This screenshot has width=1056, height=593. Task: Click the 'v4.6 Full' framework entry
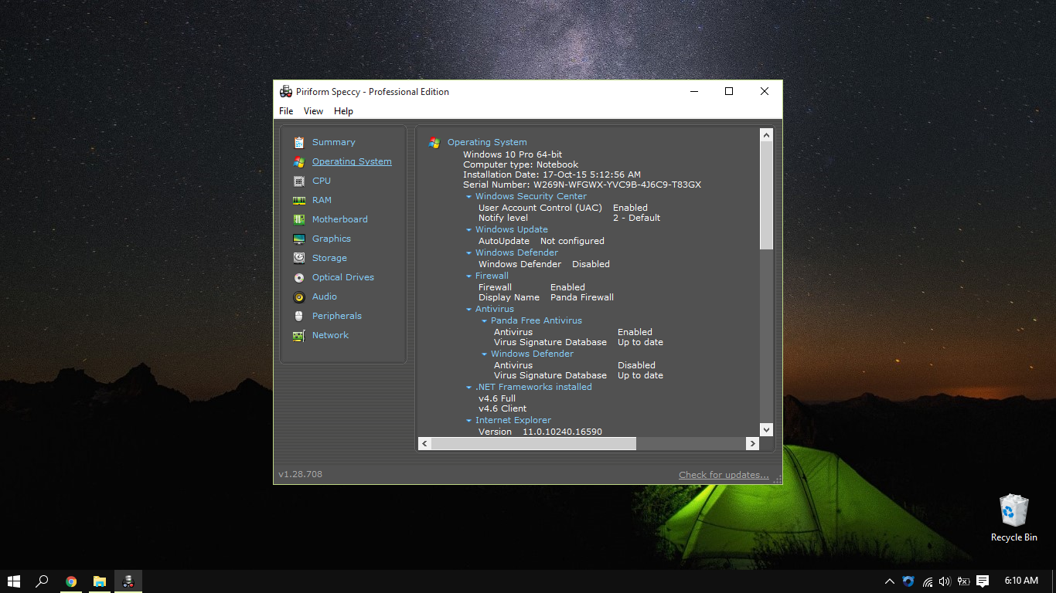[497, 398]
